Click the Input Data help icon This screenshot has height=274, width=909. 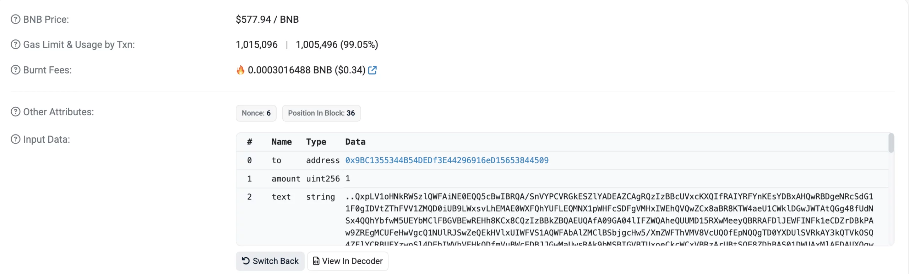coord(15,139)
